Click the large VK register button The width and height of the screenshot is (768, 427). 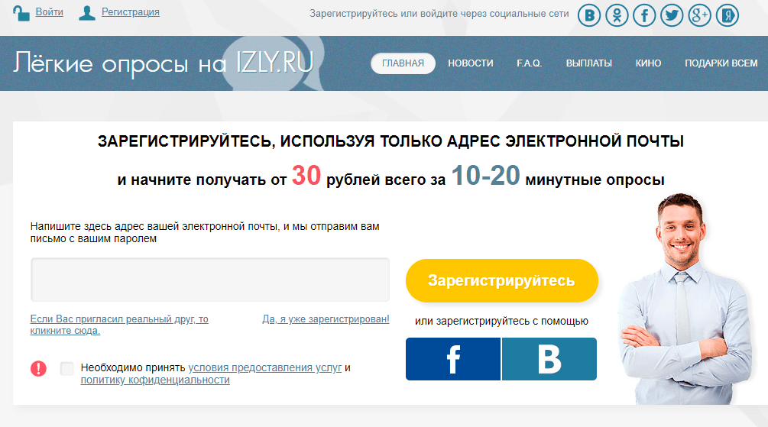click(549, 359)
